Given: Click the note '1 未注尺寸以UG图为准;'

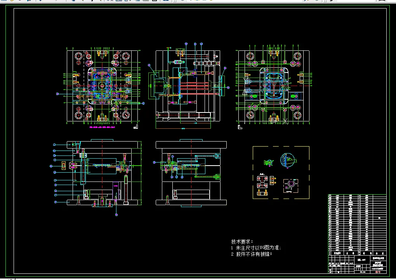Looking at the screenshot, I should point(256,248).
